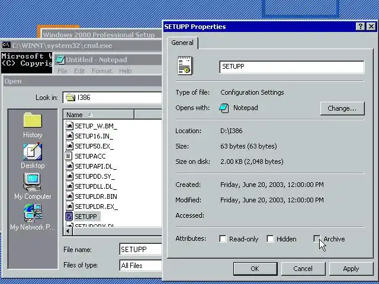This screenshot has width=379, height=284.
Task: Click the file list left scroll arrow
Action: tap(68, 231)
